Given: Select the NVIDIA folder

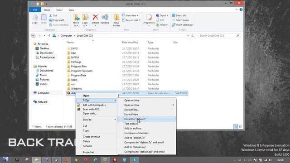Looking at the screenshot, I should 75,58.
